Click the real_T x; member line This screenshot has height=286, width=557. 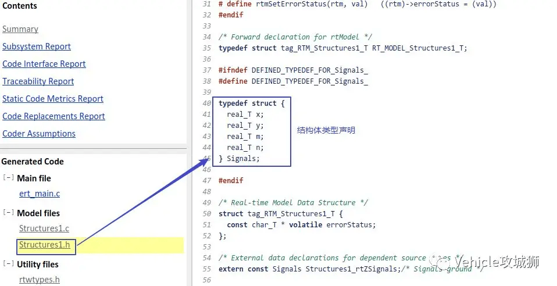pyautogui.click(x=245, y=115)
